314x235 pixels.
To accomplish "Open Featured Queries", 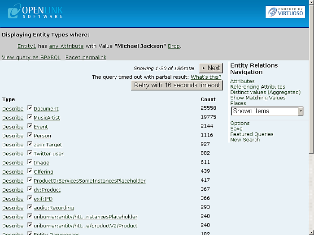I will tap(252, 134).
